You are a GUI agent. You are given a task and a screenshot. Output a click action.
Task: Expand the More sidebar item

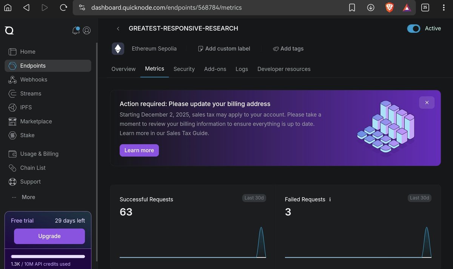28,197
